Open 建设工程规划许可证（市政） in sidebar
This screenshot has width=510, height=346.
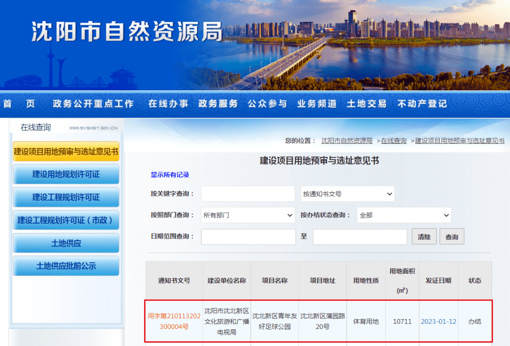tap(66, 220)
